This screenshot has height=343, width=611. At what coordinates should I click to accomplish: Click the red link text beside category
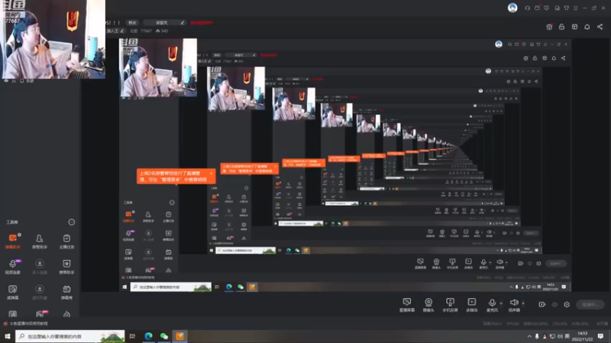pos(202,23)
